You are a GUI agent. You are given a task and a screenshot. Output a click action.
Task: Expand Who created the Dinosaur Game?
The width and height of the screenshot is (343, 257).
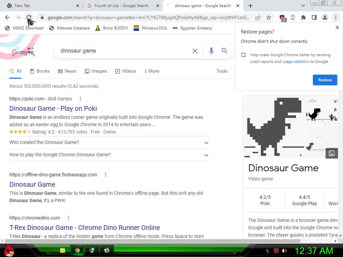110,143
